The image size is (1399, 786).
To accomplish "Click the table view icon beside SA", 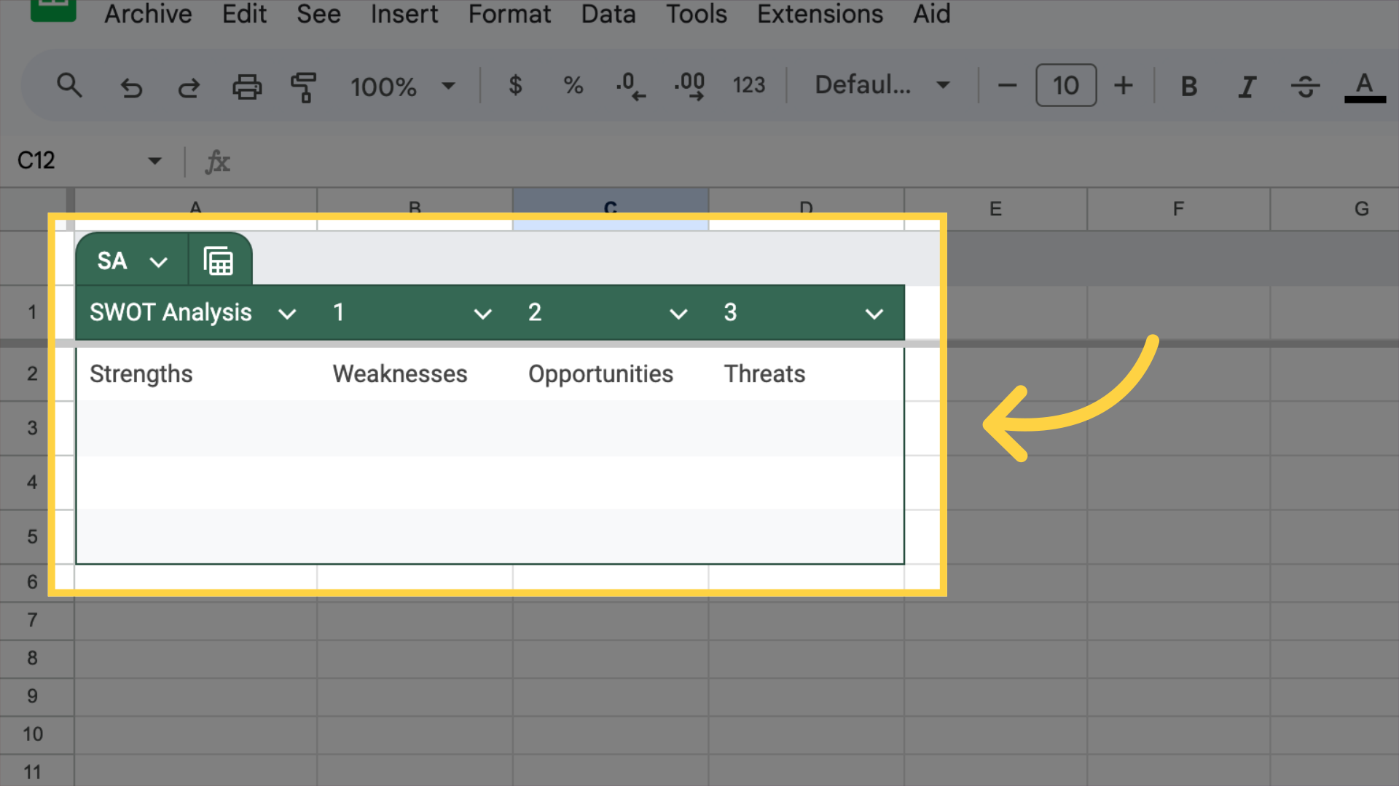I will pyautogui.click(x=219, y=261).
